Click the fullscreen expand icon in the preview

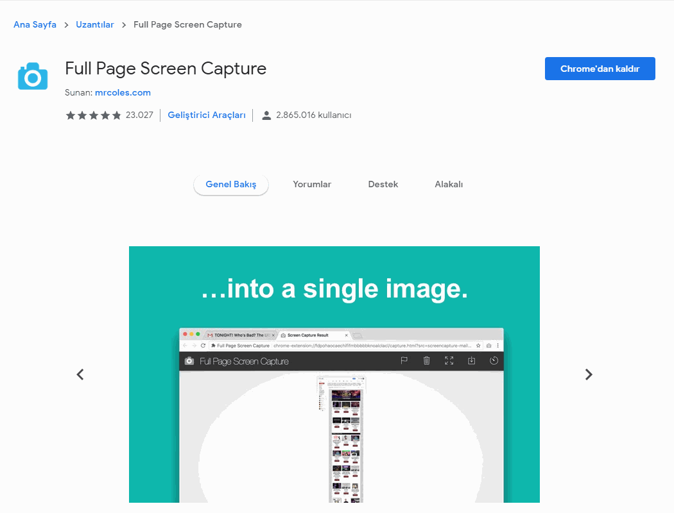[x=449, y=361]
